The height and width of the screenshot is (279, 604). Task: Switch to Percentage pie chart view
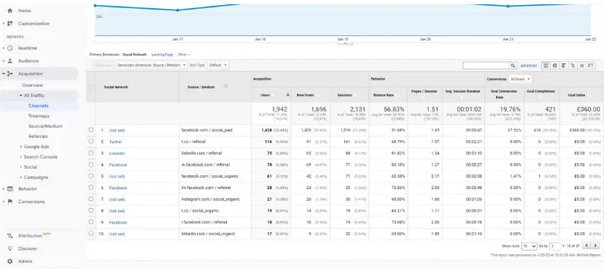[x=554, y=66]
